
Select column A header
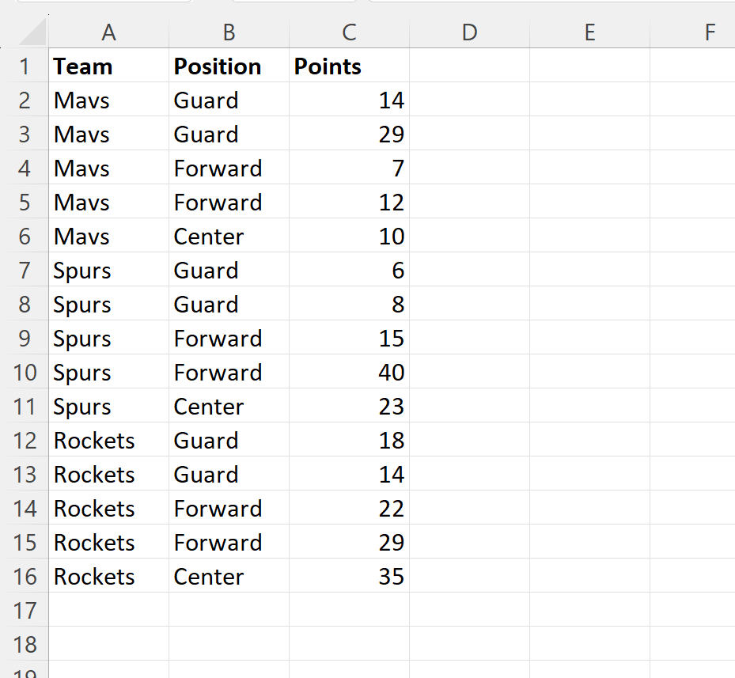[x=108, y=32]
